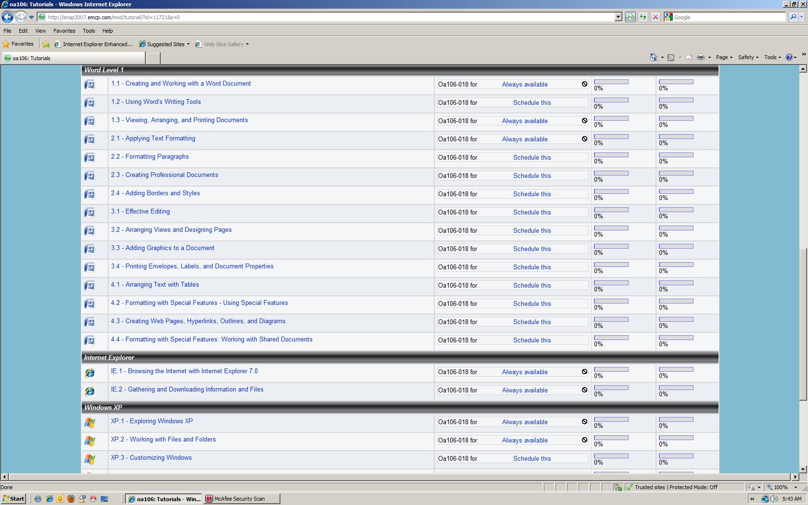
Task: Open the Suggested Sites dropdown
Action: point(188,44)
